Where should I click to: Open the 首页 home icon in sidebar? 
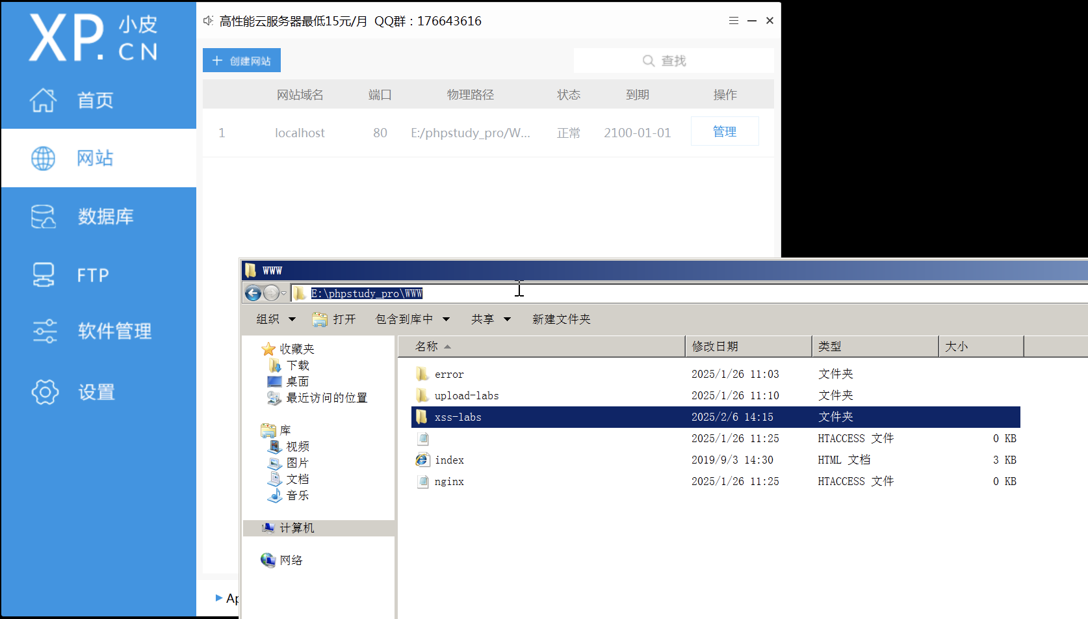(x=44, y=100)
